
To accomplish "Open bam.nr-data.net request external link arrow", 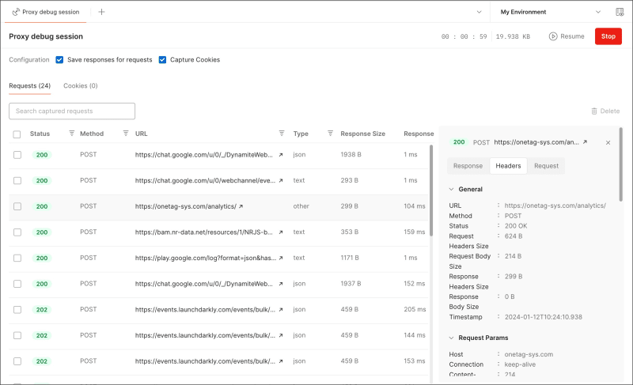I will (x=281, y=232).
